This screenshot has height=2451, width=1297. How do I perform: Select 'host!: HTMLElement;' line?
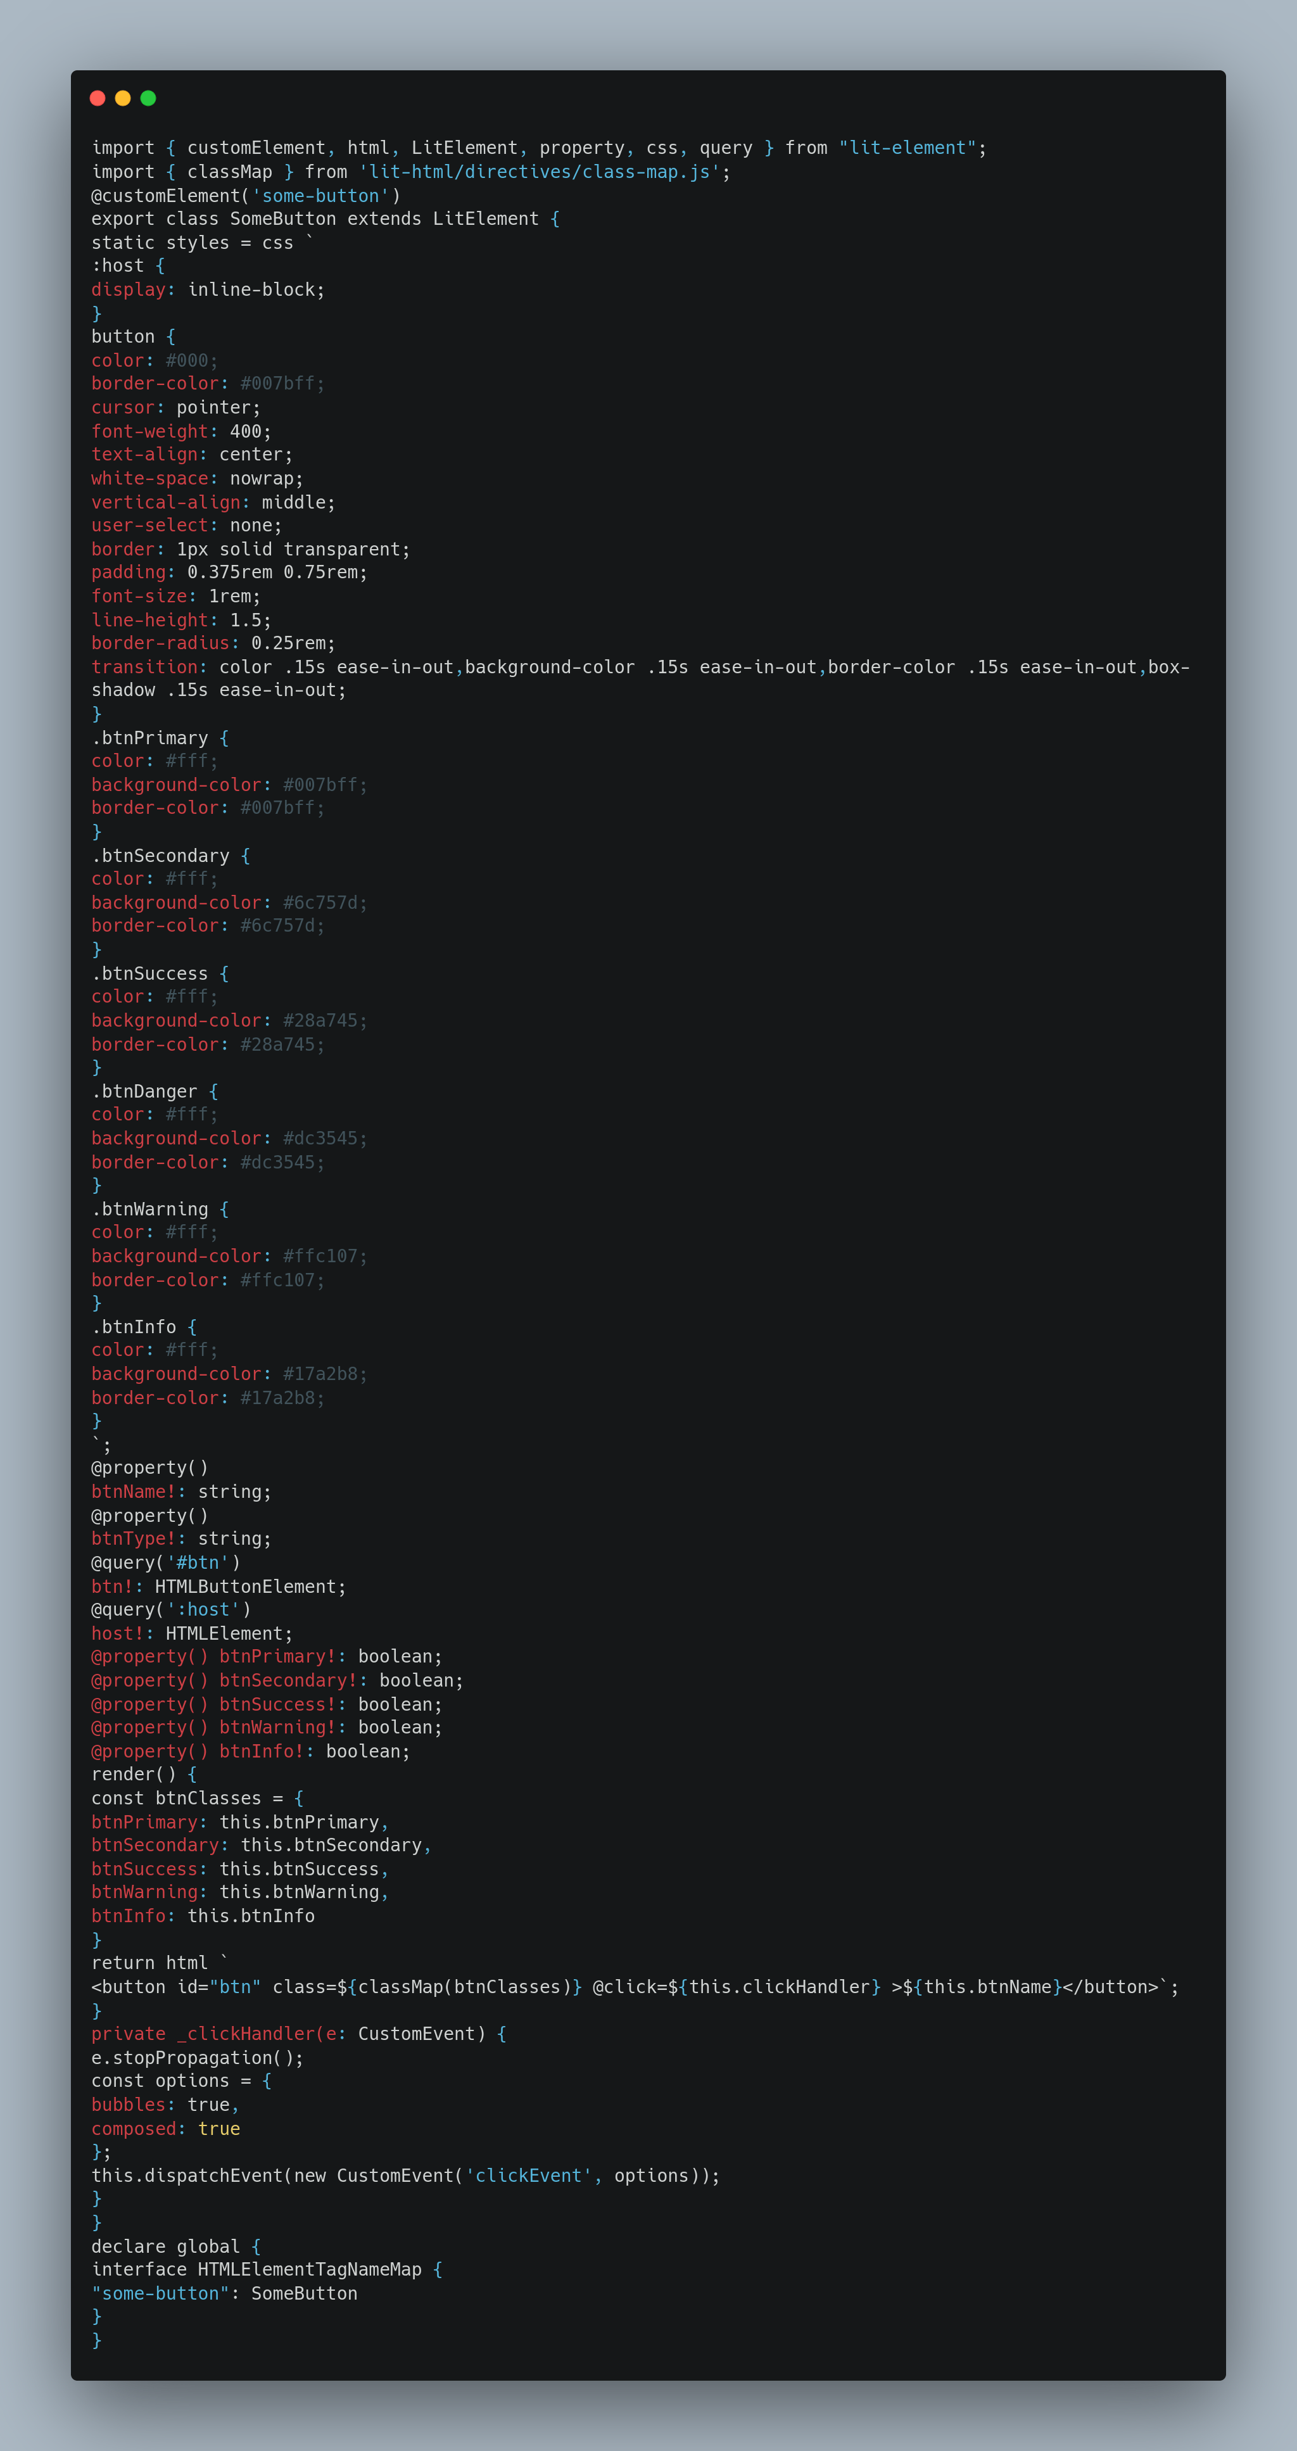point(193,1633)
